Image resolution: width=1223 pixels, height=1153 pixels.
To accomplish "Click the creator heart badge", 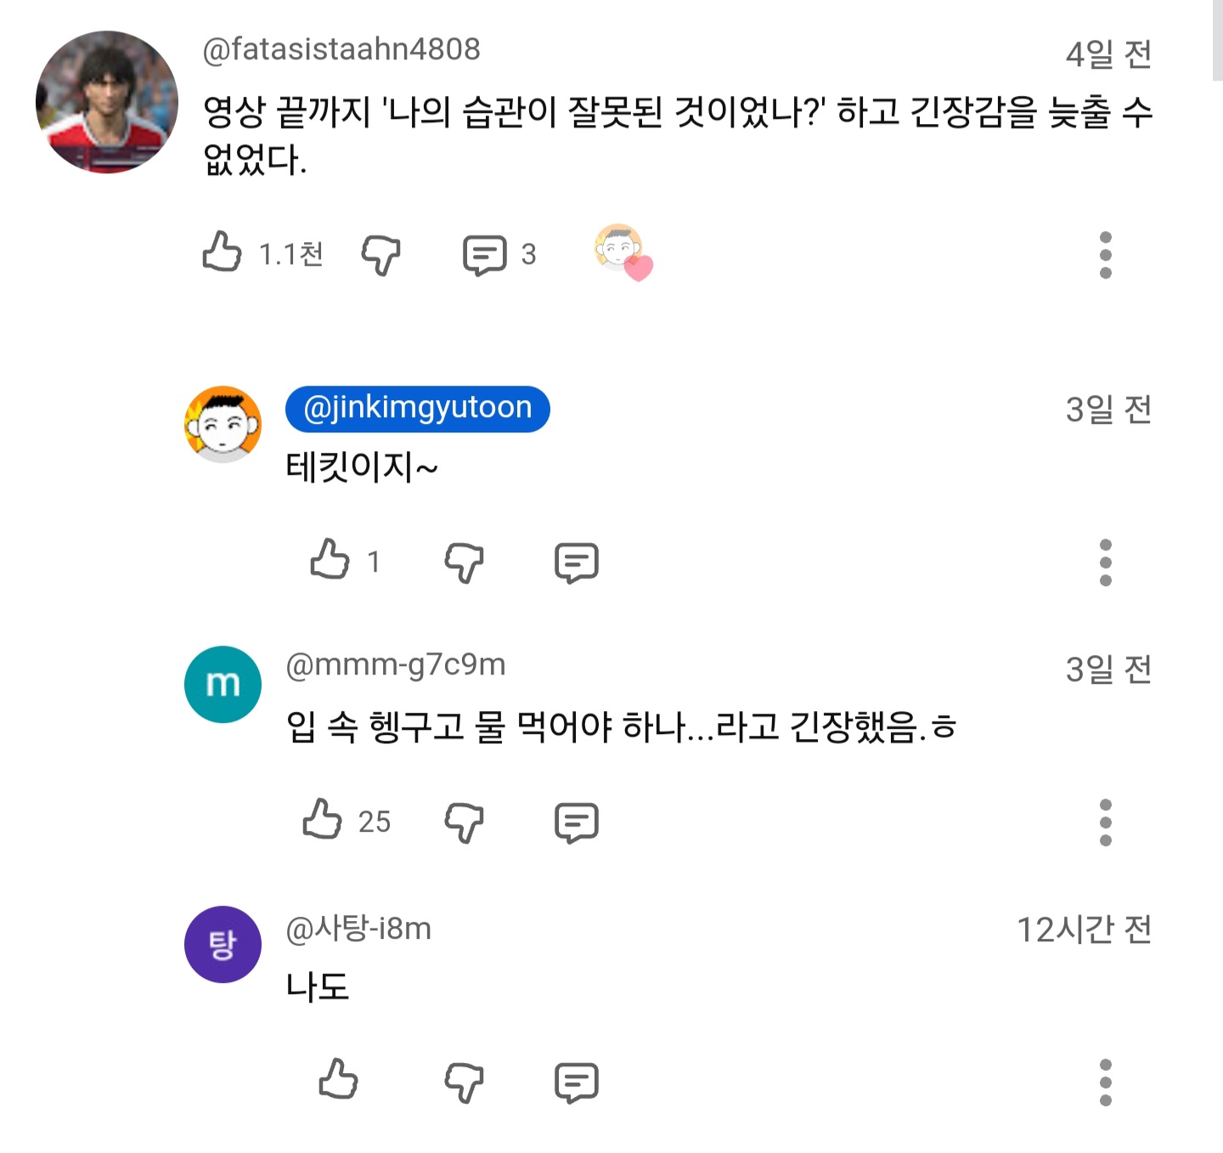I will point(623,252).
